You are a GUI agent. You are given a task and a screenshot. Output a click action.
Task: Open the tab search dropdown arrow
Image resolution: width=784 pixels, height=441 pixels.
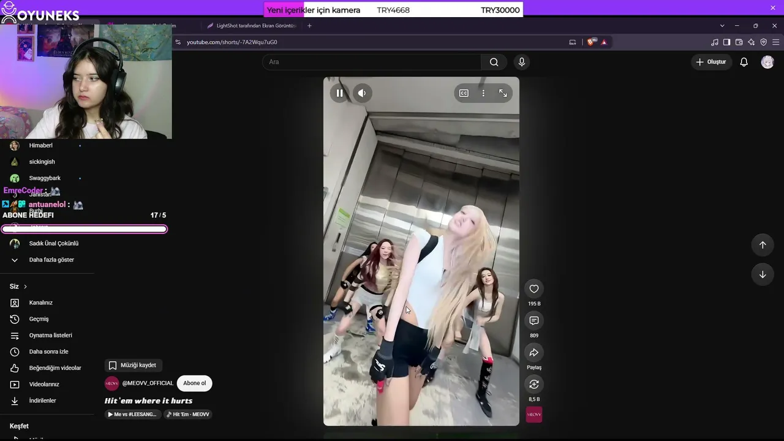(722, 26)
